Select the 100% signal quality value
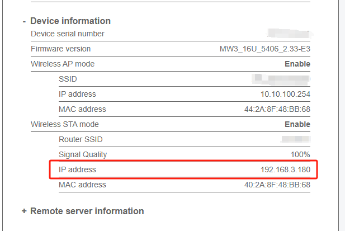The width and height of the screenshot is (345, 231). coord(300,154)
